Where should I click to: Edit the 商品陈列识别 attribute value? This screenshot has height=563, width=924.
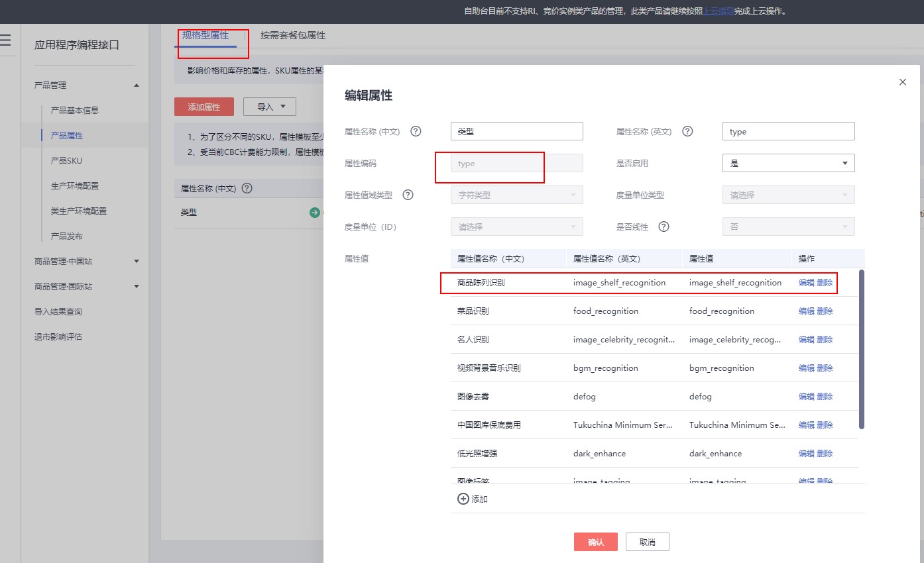pos(807,282)
